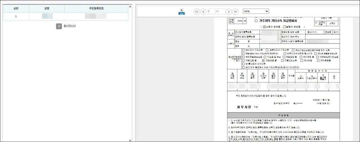Toggle 소득자 보관용 checkbox
360x142 pixels.
[x=264, y=27]
